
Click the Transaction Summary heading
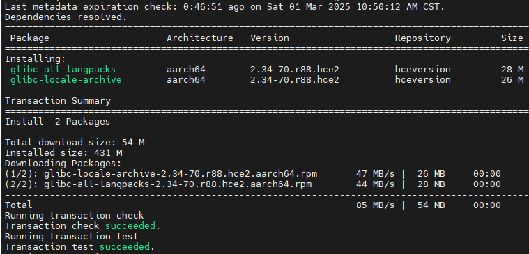pyautogui.click(x=58, y=101)
